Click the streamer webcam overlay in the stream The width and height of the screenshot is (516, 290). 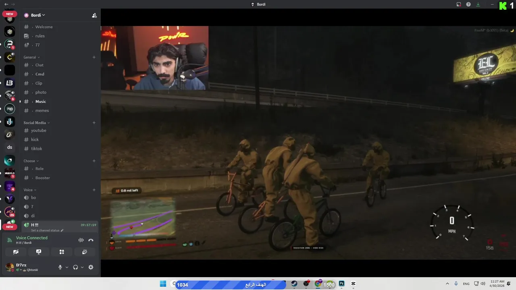point(155,58)
